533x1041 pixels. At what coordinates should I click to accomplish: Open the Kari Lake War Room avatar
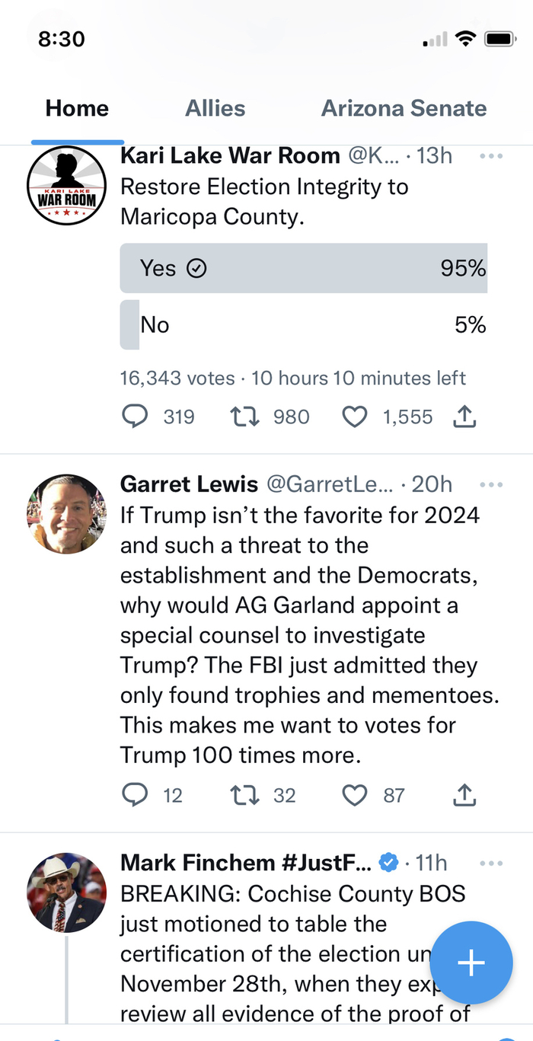coord(66,185)
